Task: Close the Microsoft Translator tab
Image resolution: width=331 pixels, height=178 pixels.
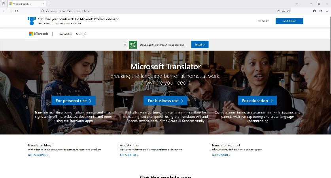Action: (x=43, y=4)
